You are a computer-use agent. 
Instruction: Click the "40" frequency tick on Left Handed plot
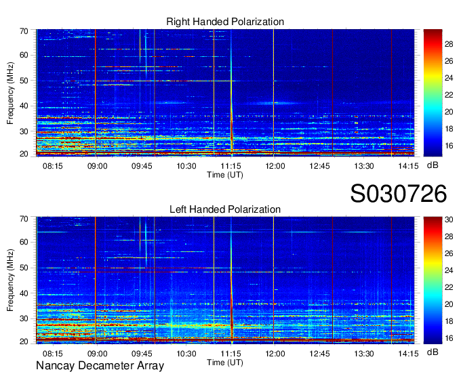(24, 293)
